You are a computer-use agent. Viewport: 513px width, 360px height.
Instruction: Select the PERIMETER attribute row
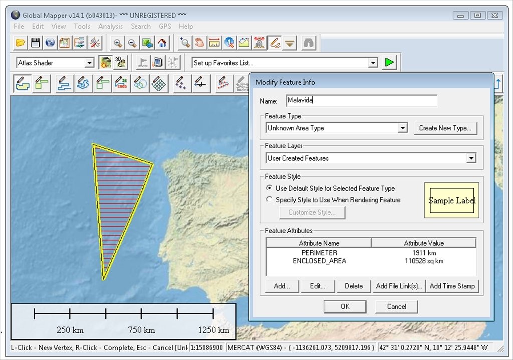(371, 253)
